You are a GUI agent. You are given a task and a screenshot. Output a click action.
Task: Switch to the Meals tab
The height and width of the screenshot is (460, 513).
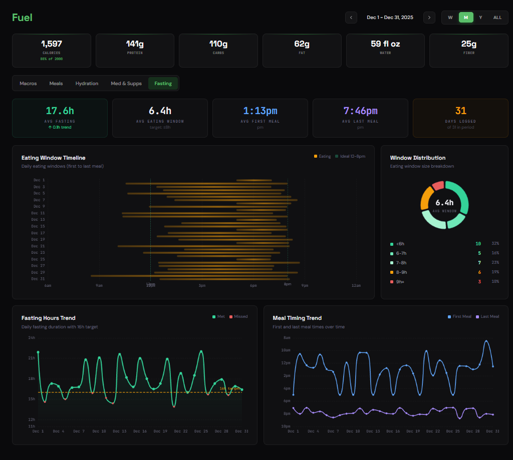click(x=56, y=84)
